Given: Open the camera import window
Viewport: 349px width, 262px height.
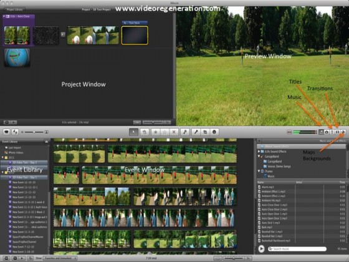Looking at the screenshot, I should coord(6,132).
